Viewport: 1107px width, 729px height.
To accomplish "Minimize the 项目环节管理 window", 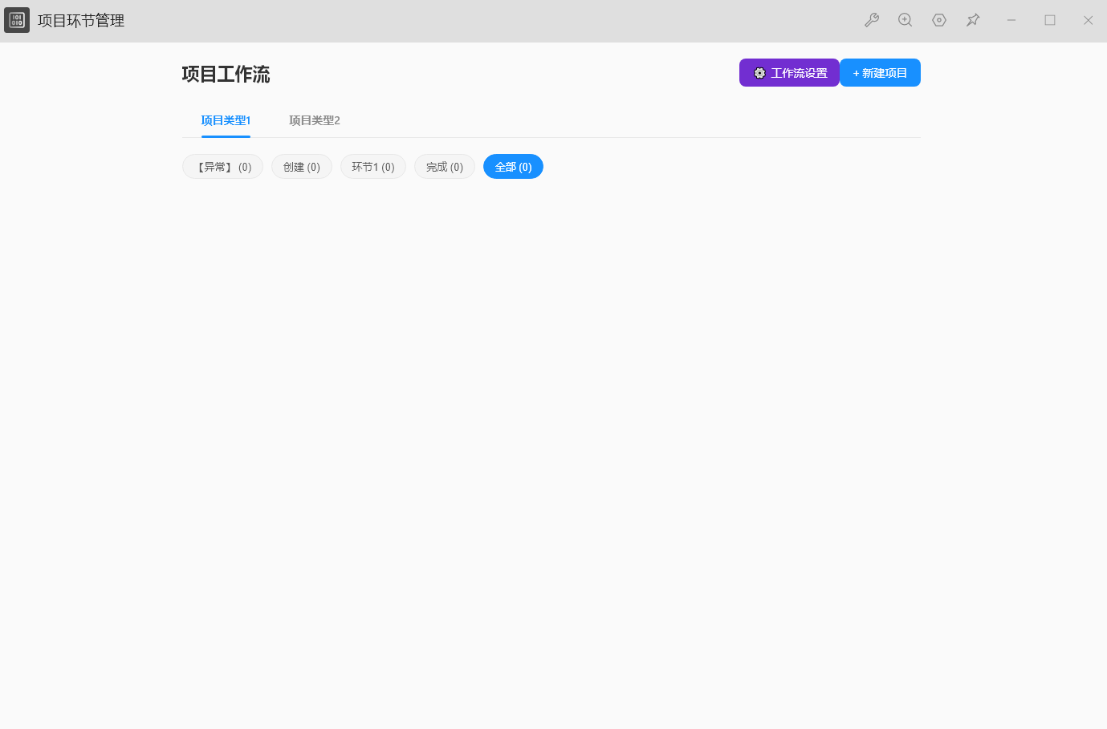I will point(1011,20).
